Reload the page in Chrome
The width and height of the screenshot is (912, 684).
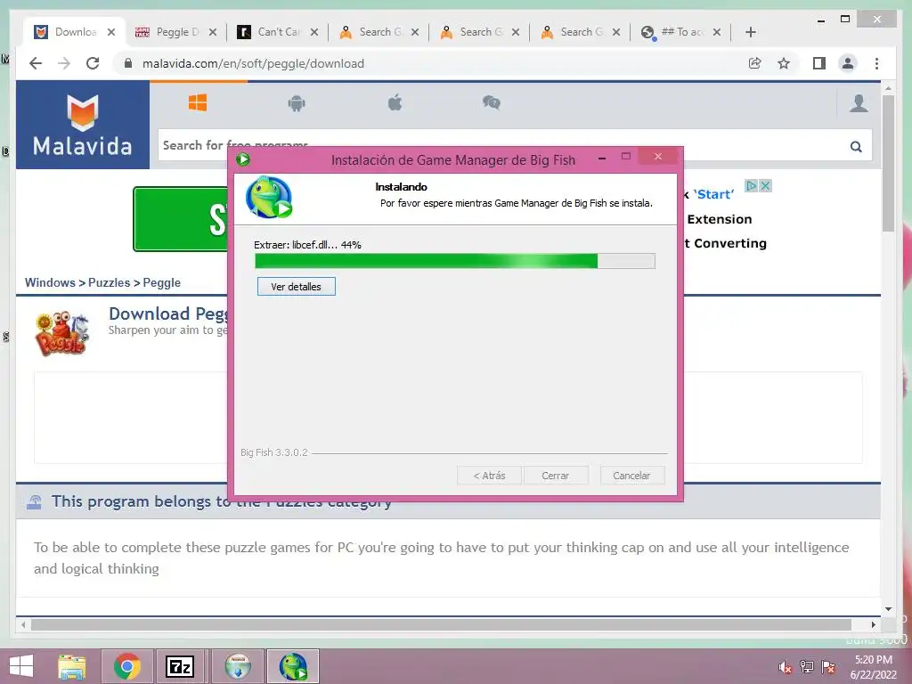click(93, 63)
